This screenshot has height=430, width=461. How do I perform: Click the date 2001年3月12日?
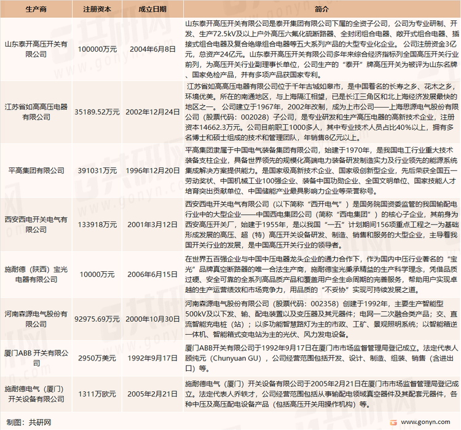[x=152, y=225]
